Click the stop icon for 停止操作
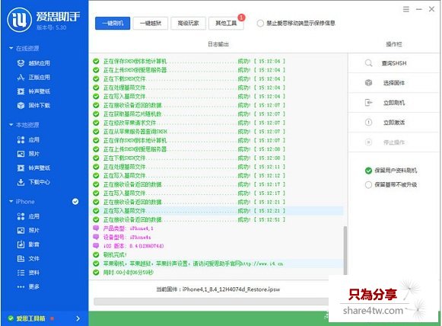The height and width of the screenshot is (326, 442). pos(369,142)
